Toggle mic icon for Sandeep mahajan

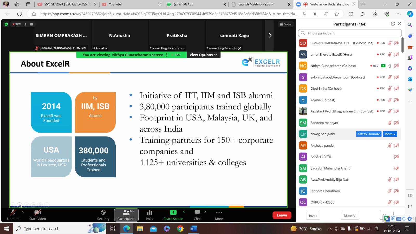coord(389,123)
